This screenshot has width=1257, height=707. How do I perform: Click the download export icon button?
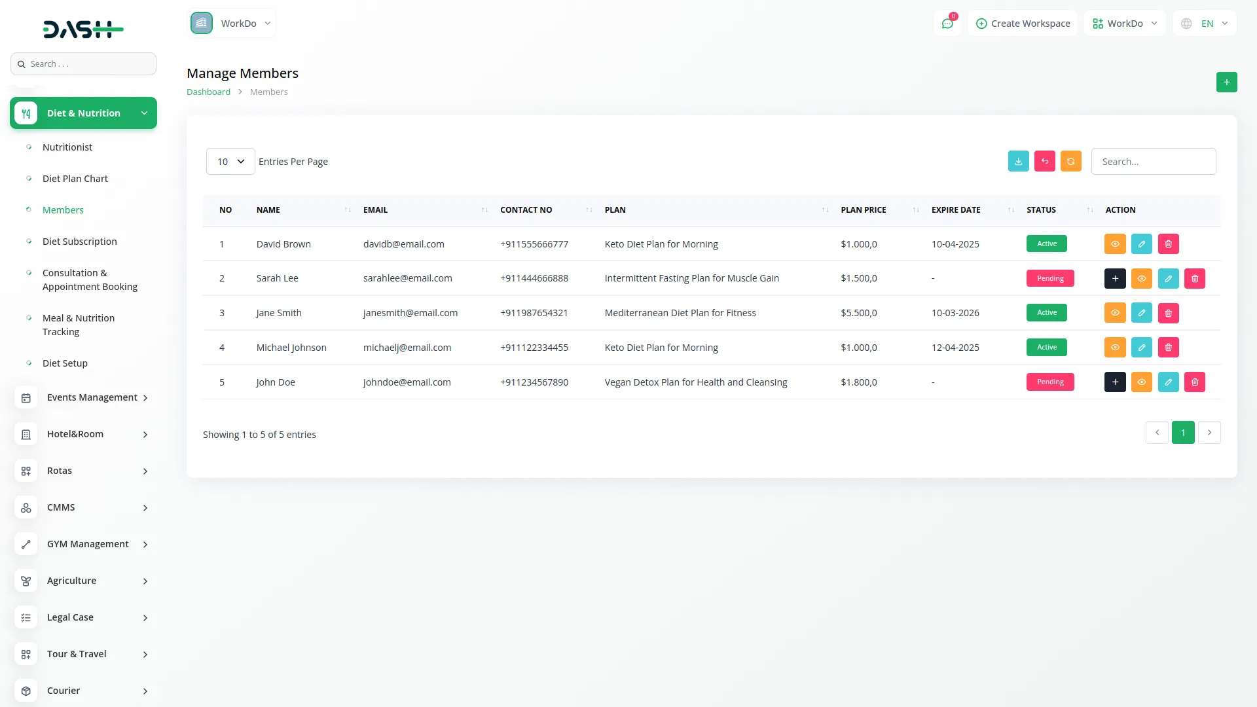[1018, 161]
